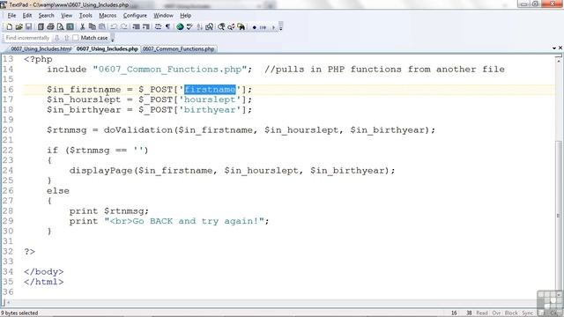Click the Redo arrow icon

[x=123, y=26]
